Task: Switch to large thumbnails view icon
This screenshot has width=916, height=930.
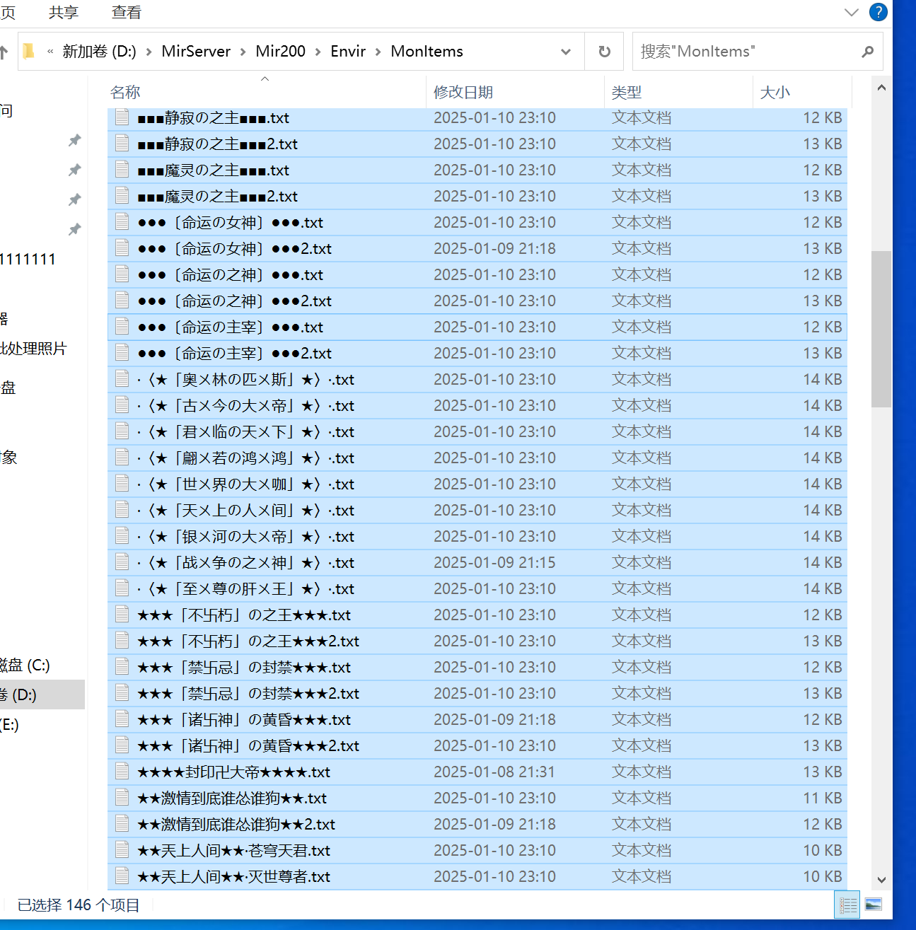Action: (x=874, y=905)
